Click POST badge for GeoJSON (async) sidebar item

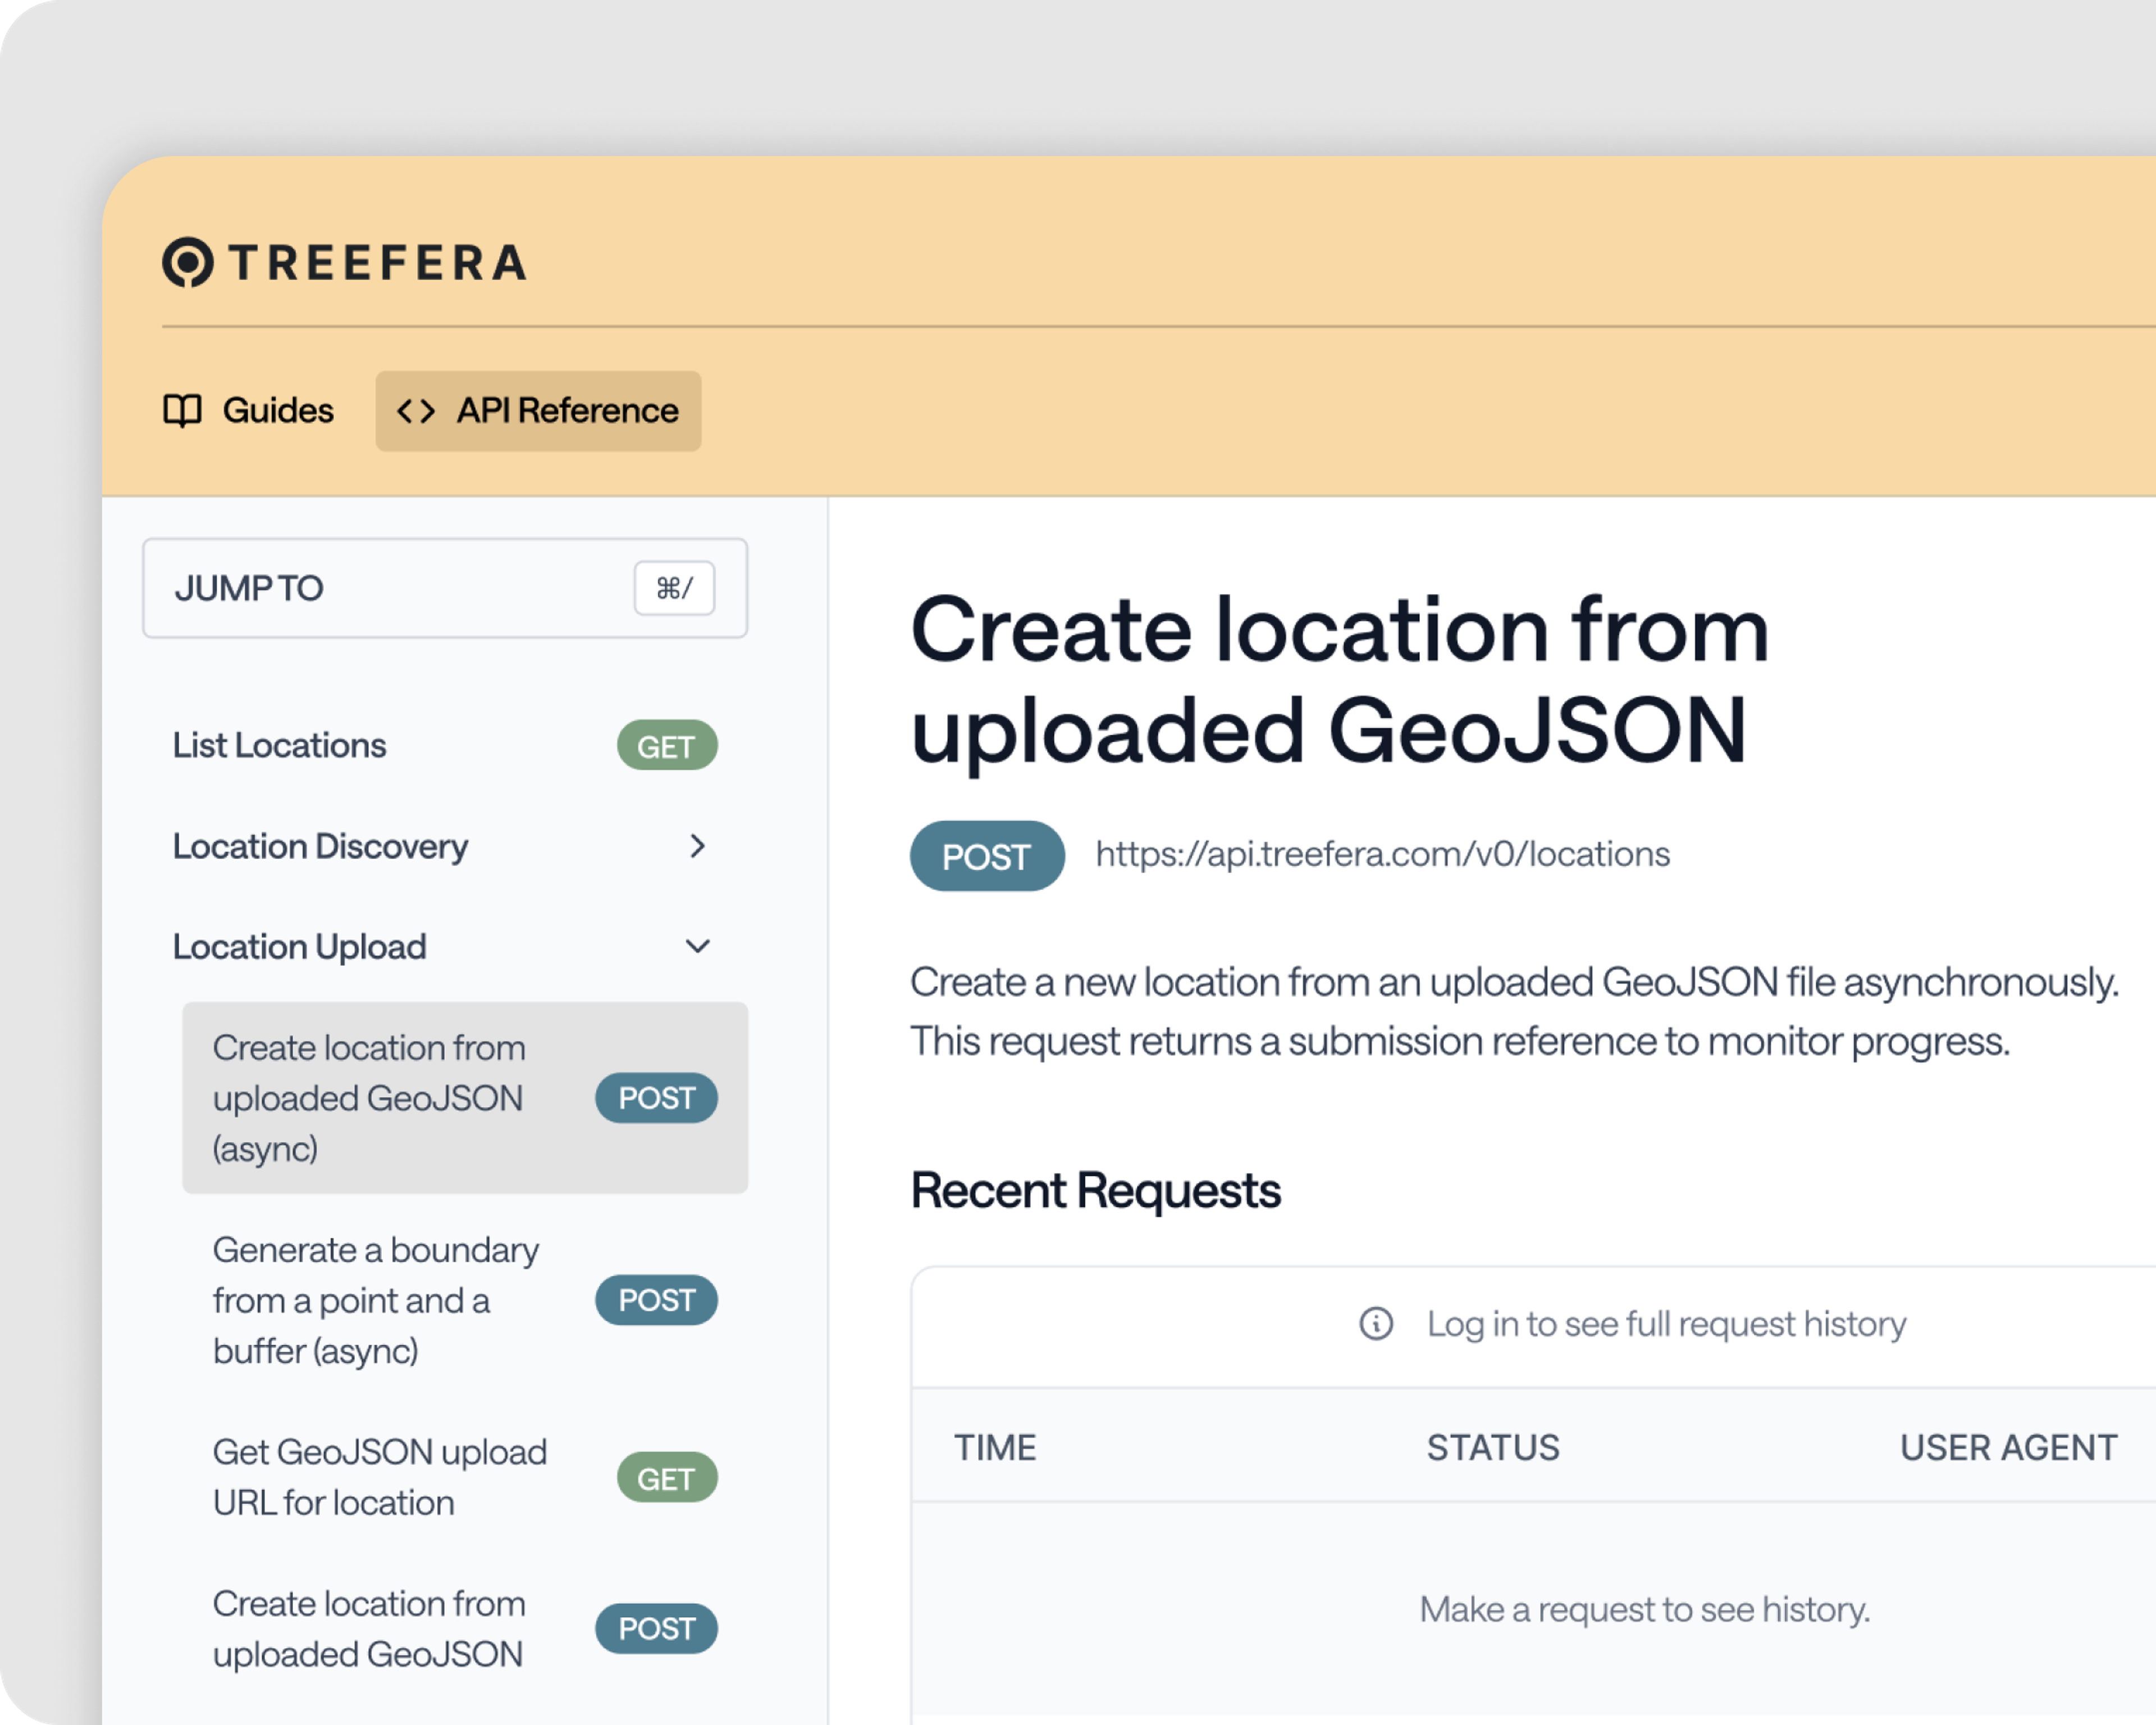tap(656, 1098)
